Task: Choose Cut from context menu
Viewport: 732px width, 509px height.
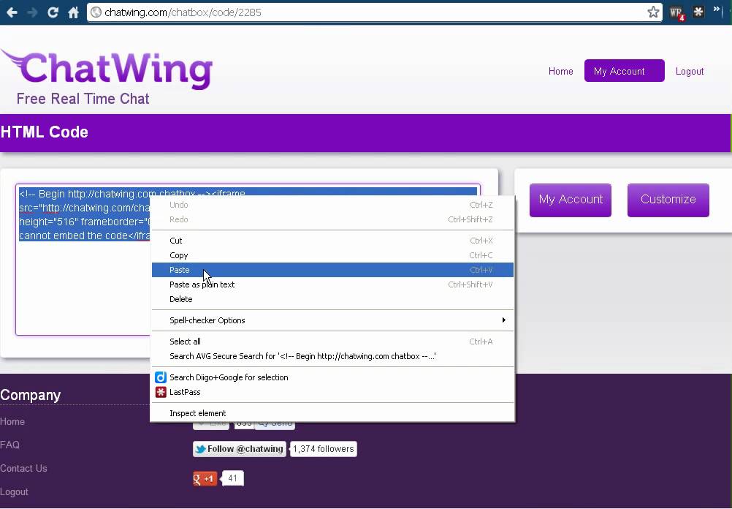Action: click(x=332, y=241)
